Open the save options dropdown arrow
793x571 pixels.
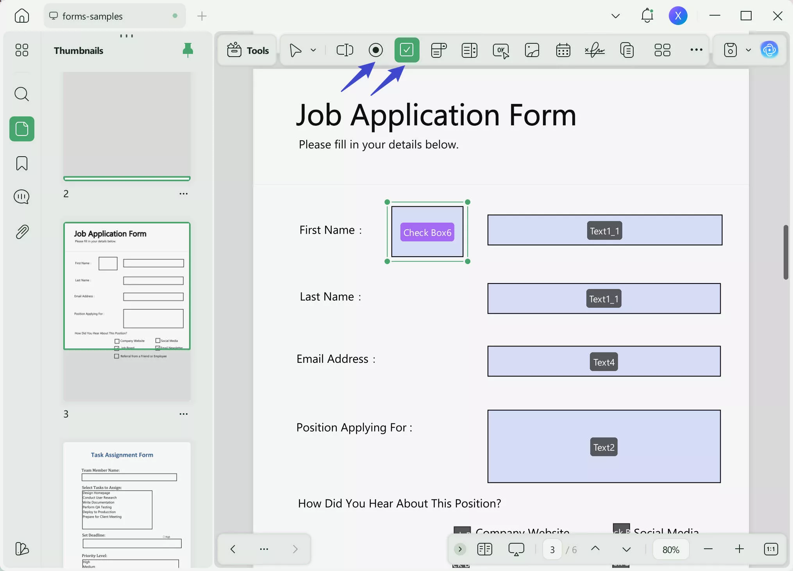[x=748, y=50]
